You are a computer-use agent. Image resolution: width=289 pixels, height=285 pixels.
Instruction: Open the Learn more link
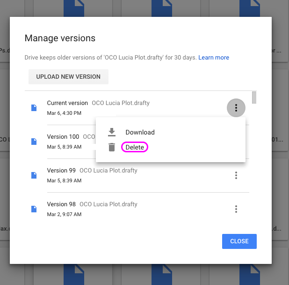[214, 58]
